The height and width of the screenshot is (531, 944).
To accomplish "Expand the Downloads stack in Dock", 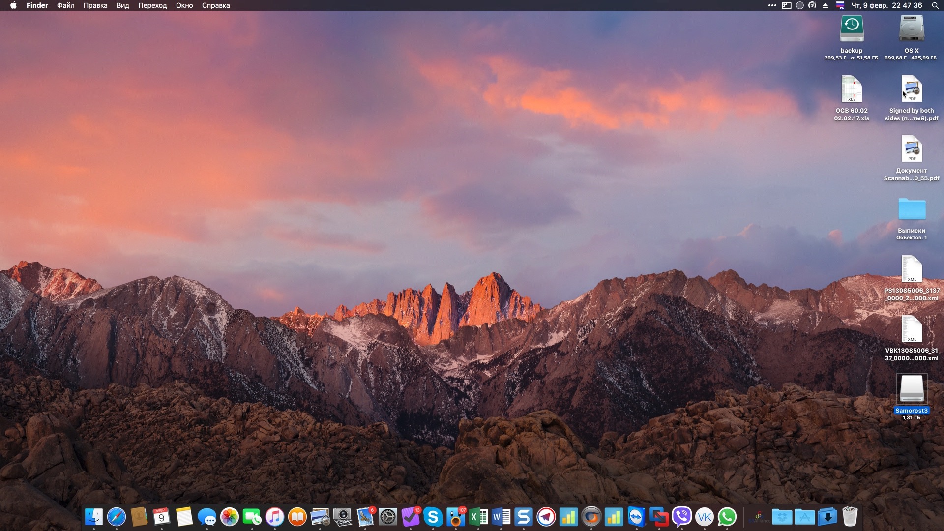I will point(827,517).
